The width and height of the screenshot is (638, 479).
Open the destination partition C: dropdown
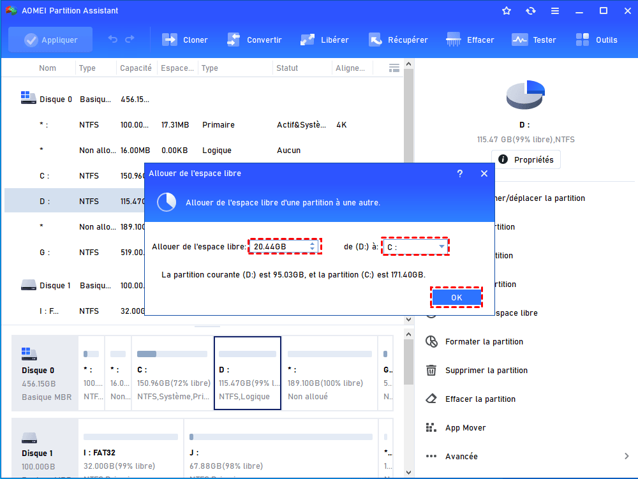(441, 247)
